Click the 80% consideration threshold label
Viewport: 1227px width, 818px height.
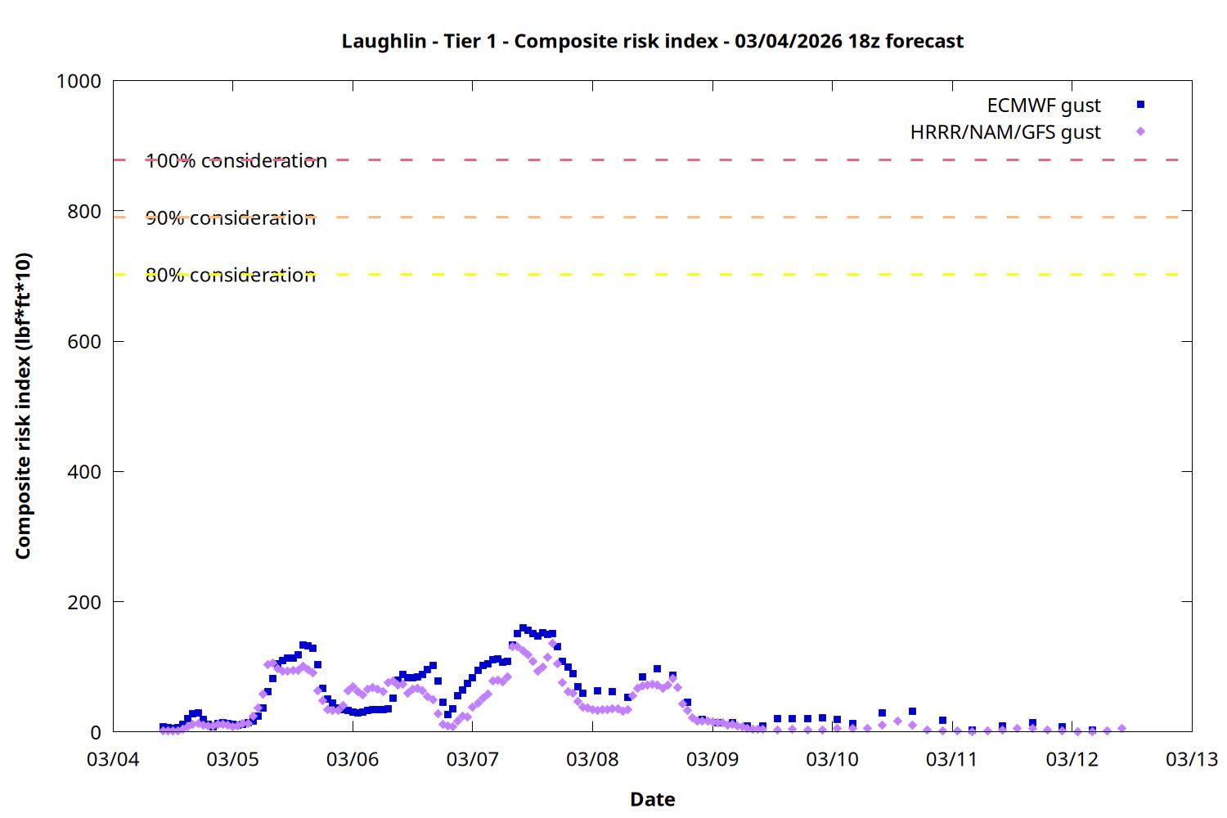pos(231,276)
